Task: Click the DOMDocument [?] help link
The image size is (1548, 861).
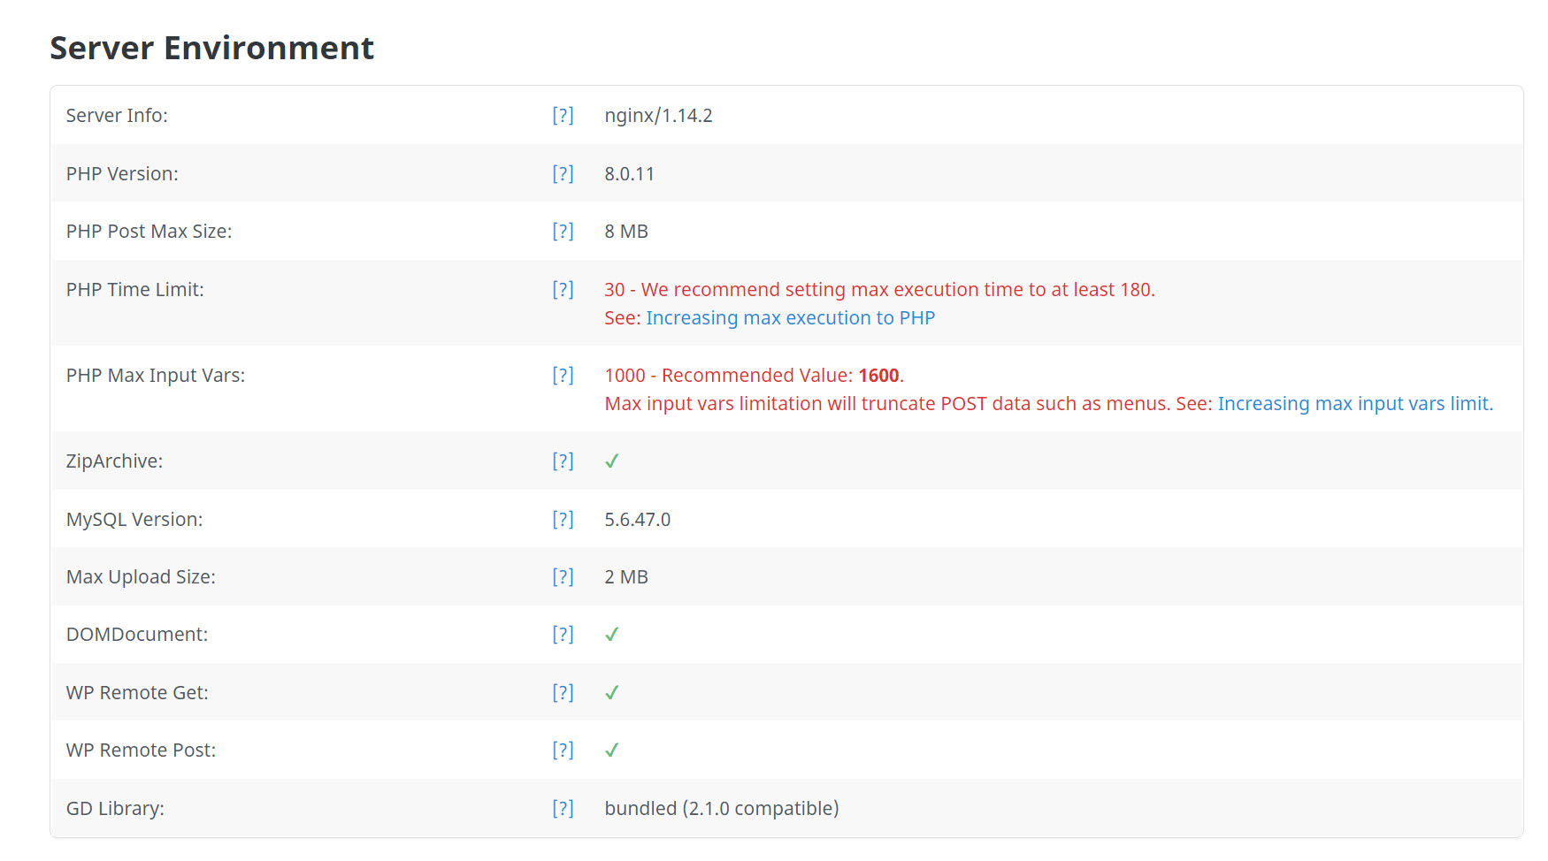Action: coord(563,635)
